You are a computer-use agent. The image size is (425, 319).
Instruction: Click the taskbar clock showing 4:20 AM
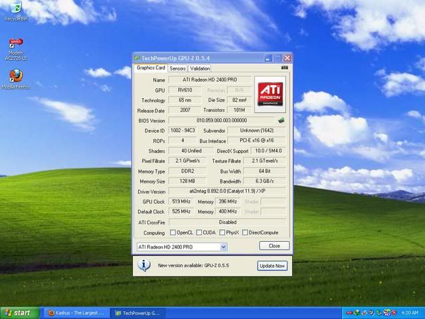[410, 313]
